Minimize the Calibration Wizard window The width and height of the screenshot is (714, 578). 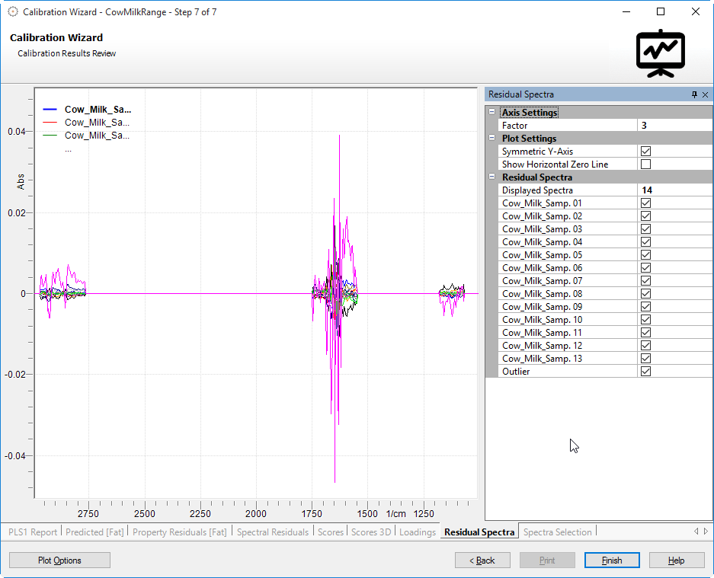626,11
